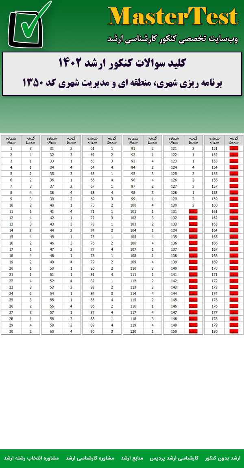244x468 pixels.
Task: Select the question number 120 cell
Action: [x=133, y=331]
